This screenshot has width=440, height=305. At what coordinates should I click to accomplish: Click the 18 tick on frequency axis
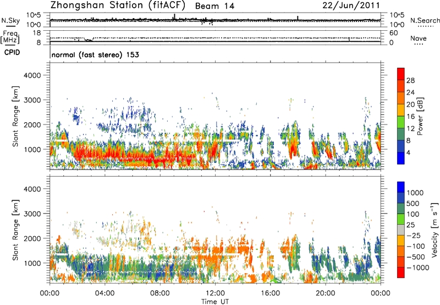coord(37,32)
